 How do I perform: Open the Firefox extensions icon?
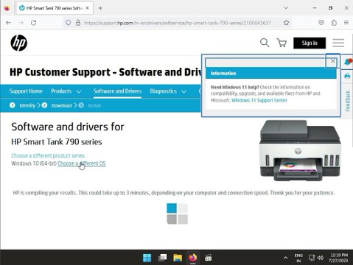click(334, 23)
